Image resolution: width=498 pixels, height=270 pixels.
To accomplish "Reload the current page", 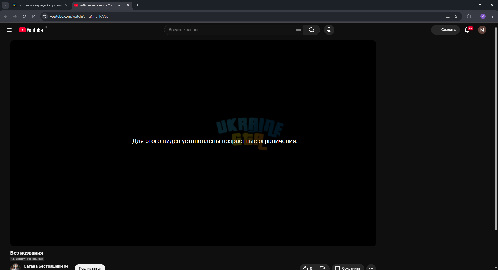I will [24, 16].
